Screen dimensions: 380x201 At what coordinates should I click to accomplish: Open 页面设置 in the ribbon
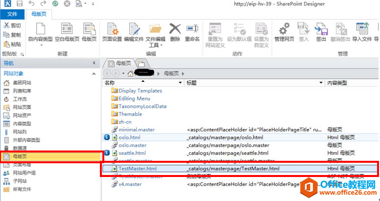click(x=112, y=32)
